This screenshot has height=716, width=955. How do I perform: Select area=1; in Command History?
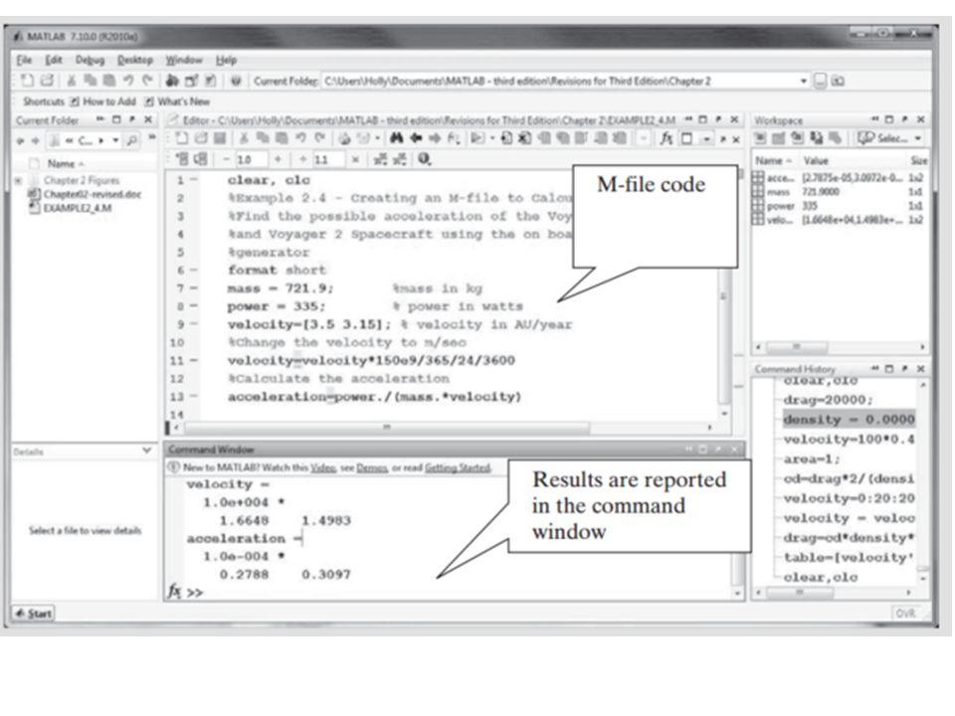[x=812, y=459]
